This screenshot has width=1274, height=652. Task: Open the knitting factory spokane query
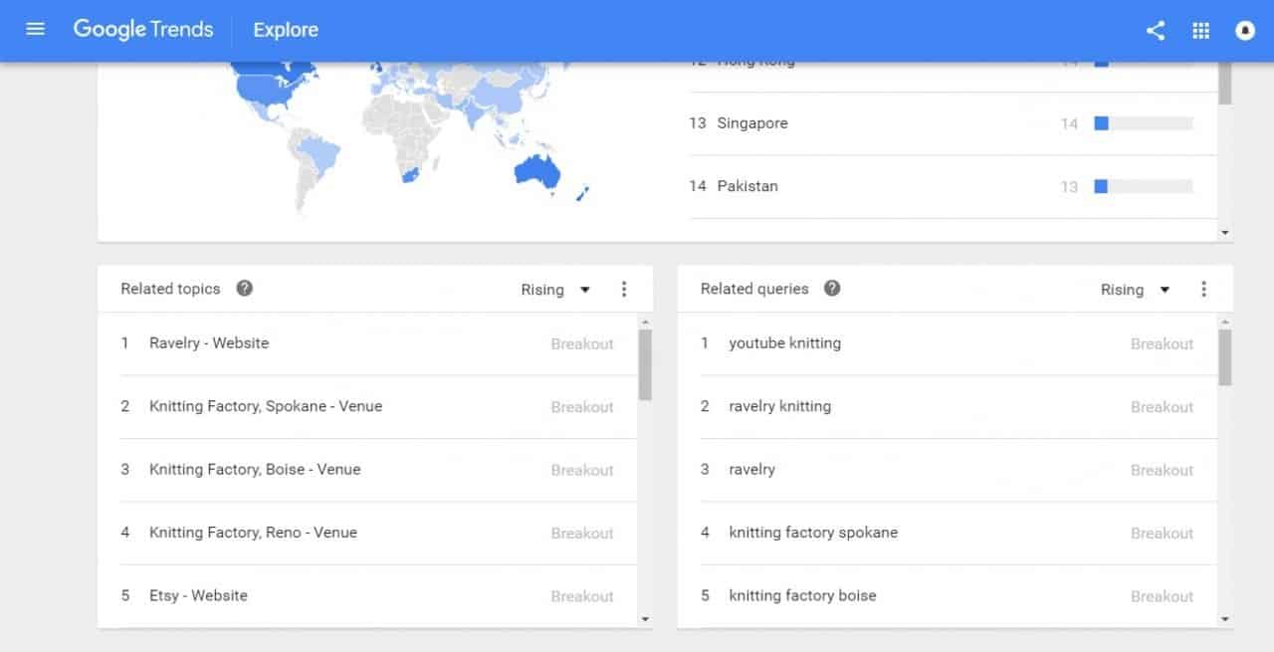[813, 533]
